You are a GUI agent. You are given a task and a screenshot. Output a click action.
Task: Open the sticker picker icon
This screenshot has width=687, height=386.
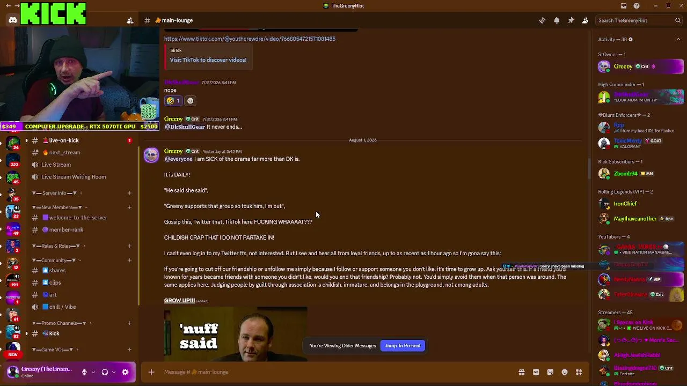pyautogui.click(x=550, y=372)
